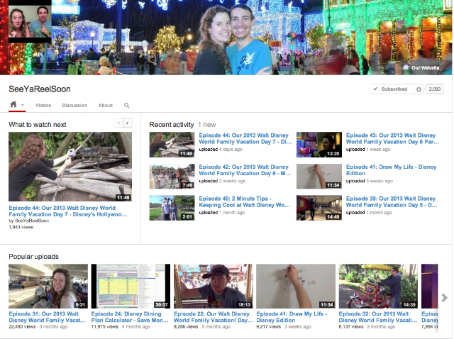Image resolution: width=454 pixels, height=339 pixels.
Task: Click the globe icon beside Our Website
Action: (406, 67)
